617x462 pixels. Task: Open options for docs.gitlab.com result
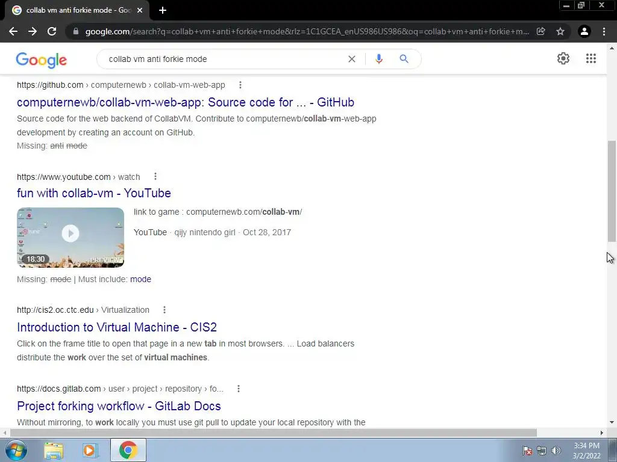click(x=239, y=389)
